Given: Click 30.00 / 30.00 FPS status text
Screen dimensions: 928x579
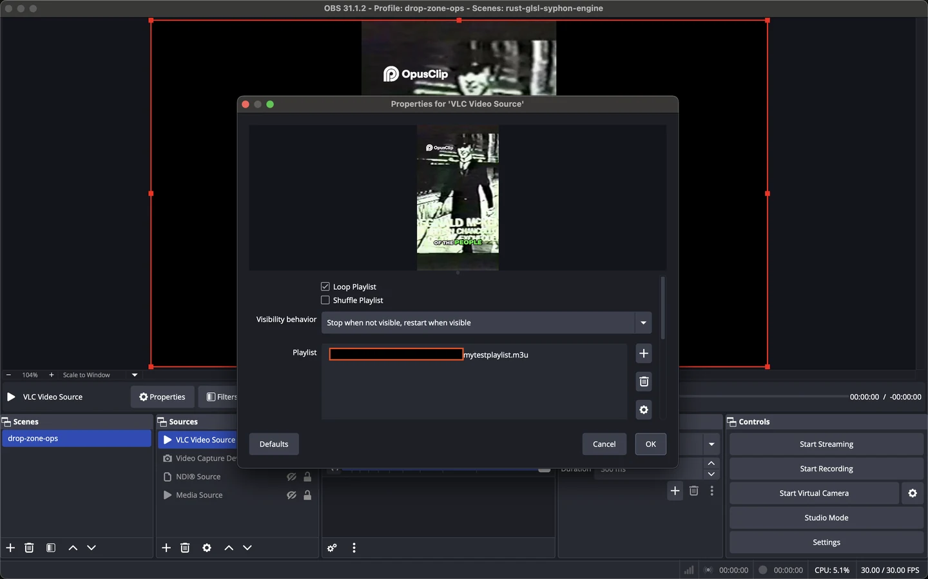Looking at the screenshot, I should tap(890, 570).
